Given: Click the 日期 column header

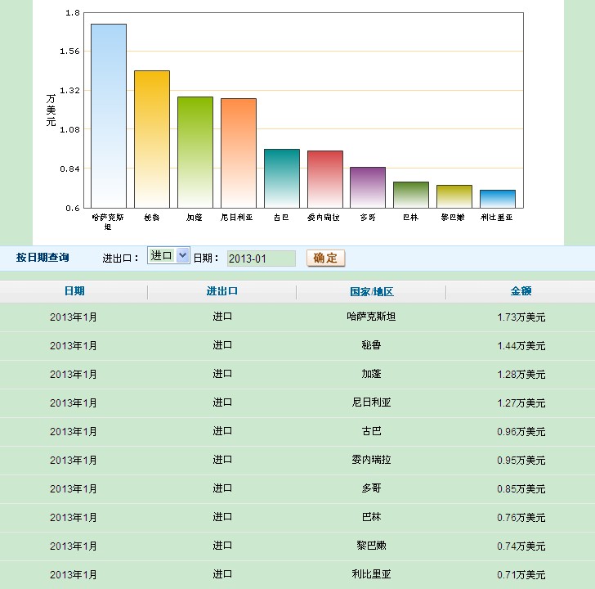Looking at the screenshot, I should pos(74,291).
